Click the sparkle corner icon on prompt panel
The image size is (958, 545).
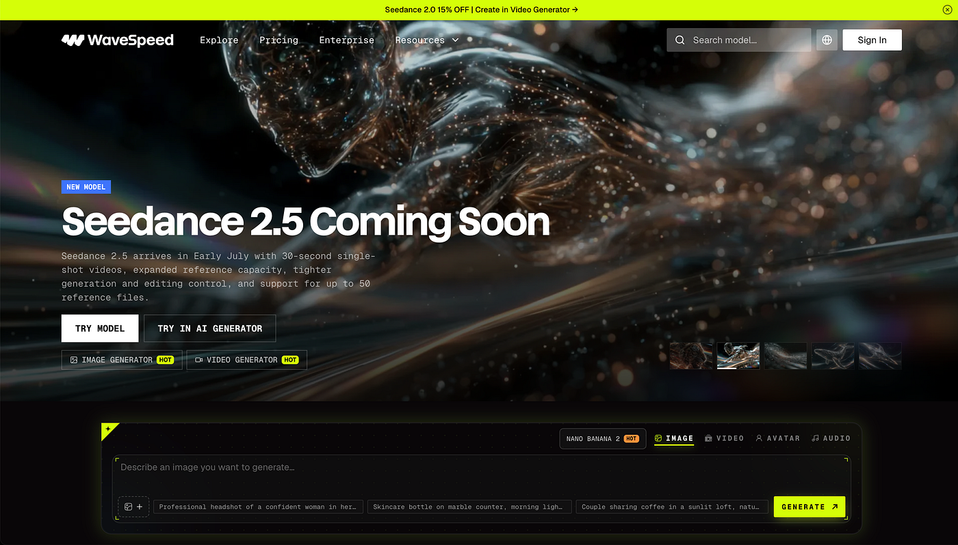point(107,429)
